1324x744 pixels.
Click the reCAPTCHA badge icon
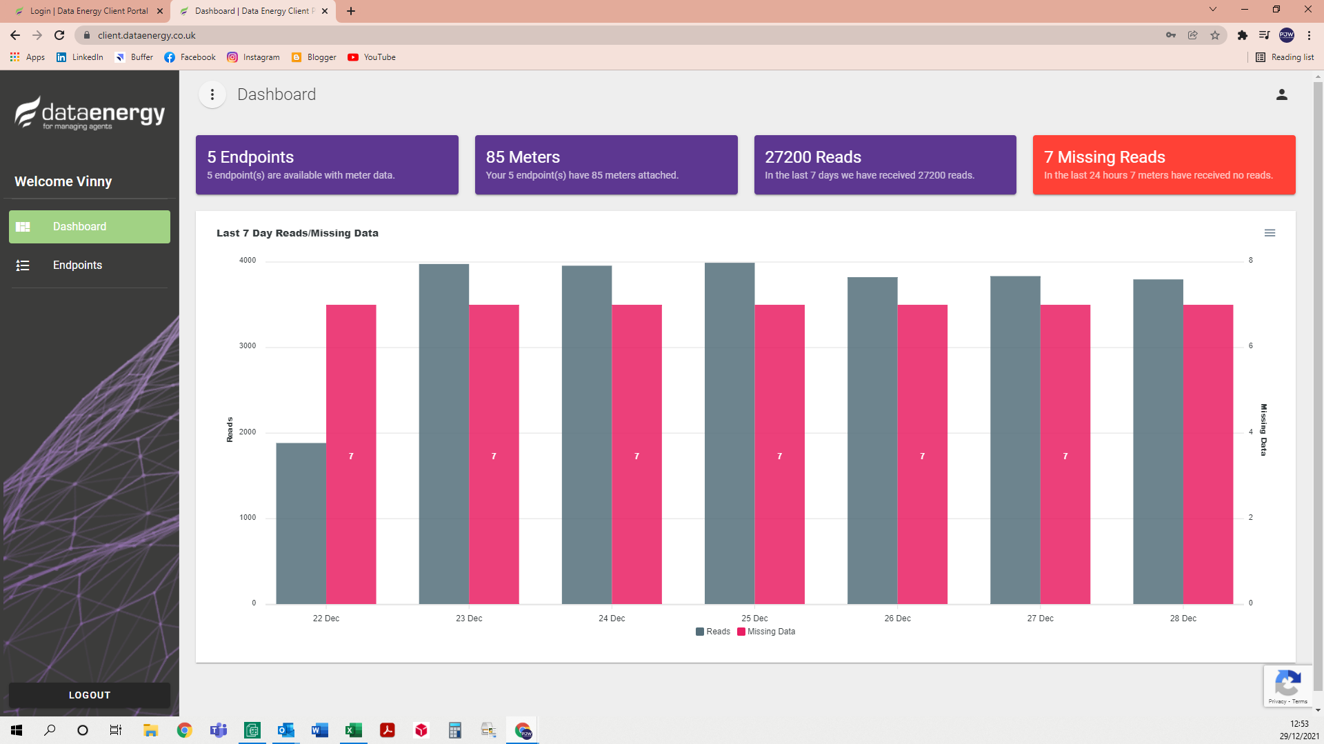click(x=1287, y=685)
